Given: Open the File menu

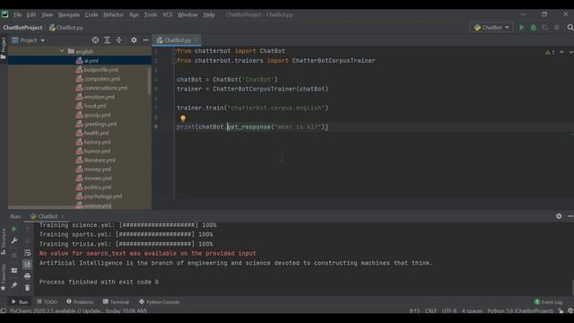Looking at the screenshot, I should [x=17, y=14].
